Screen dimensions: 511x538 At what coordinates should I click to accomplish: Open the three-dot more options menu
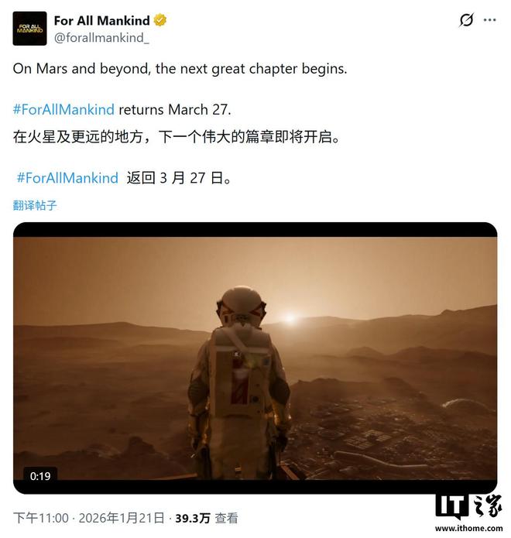coord(489,20)
